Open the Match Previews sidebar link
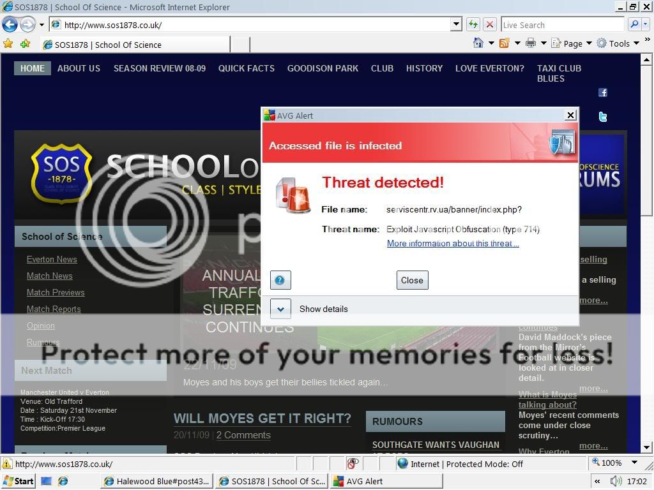 pos(56,292)
